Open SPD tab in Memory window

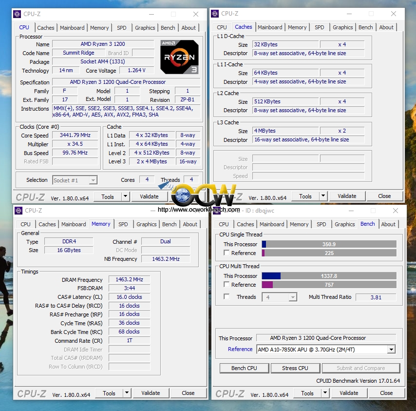[x=123, y=224]
